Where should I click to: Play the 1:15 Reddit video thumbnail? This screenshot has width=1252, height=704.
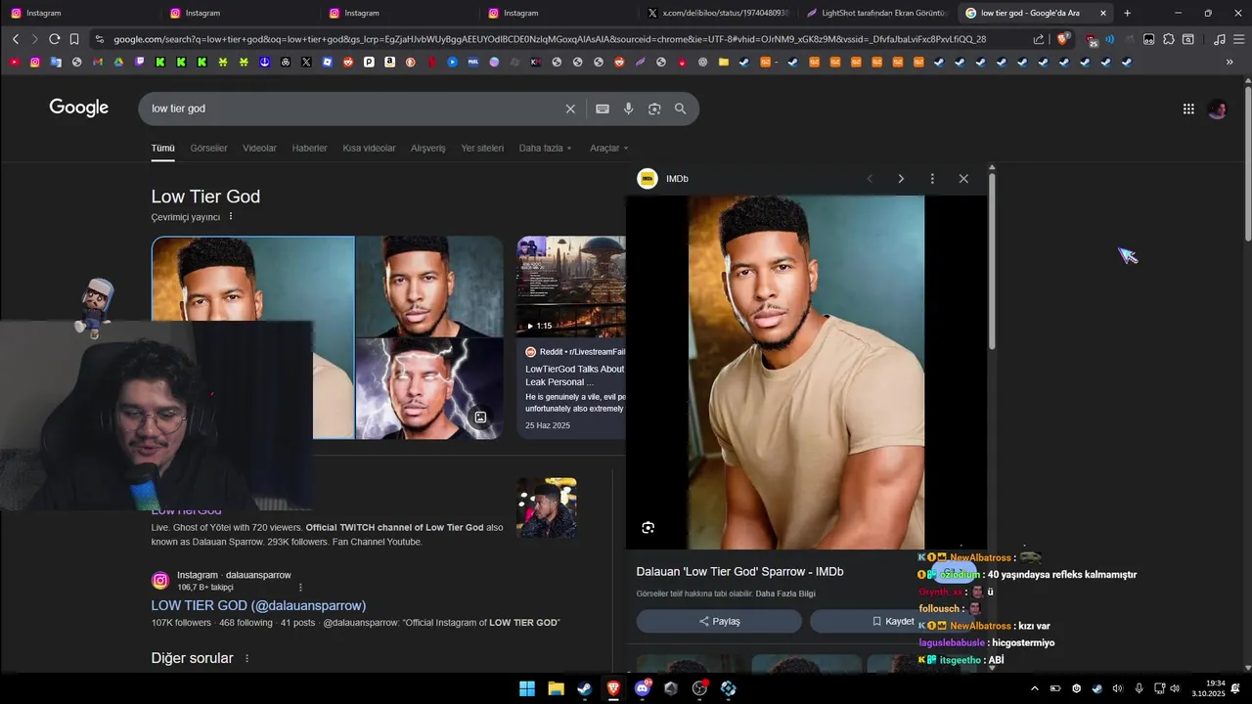(571, 286)
